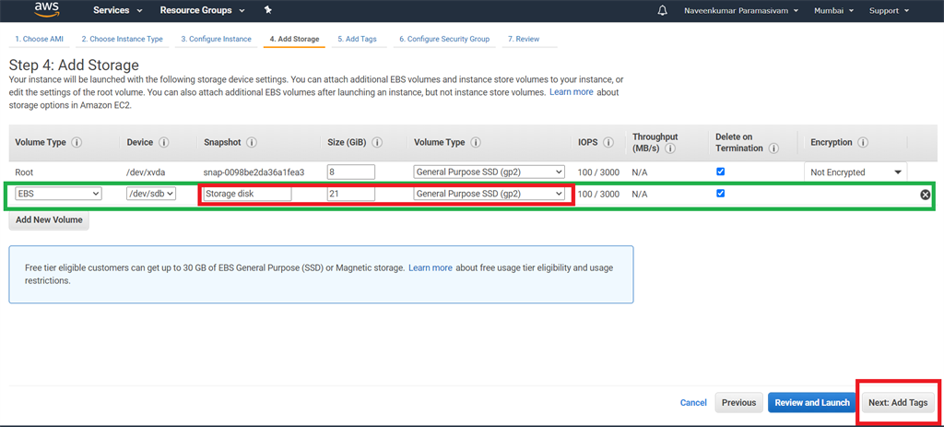
Task: Go to step 6 Configure Security Group
Action: pyautogui.click(x=444, y=39)
